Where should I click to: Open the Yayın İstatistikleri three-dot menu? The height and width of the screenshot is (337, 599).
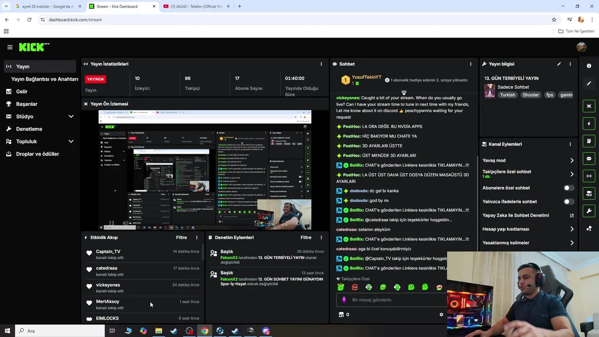pyautogui.click(x=321, y=64)
